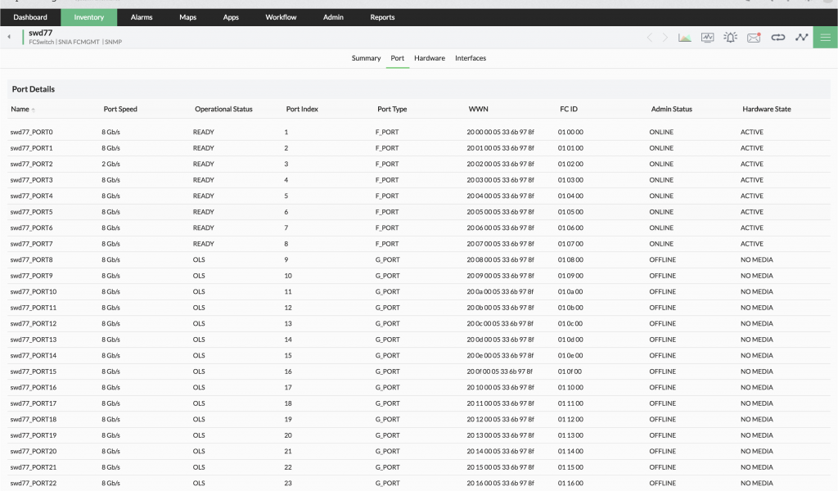Image resolution: width=838 pixels, height=491 pixels.
Task: Switch to the Interfaces tab
Action: click(471, 58)
